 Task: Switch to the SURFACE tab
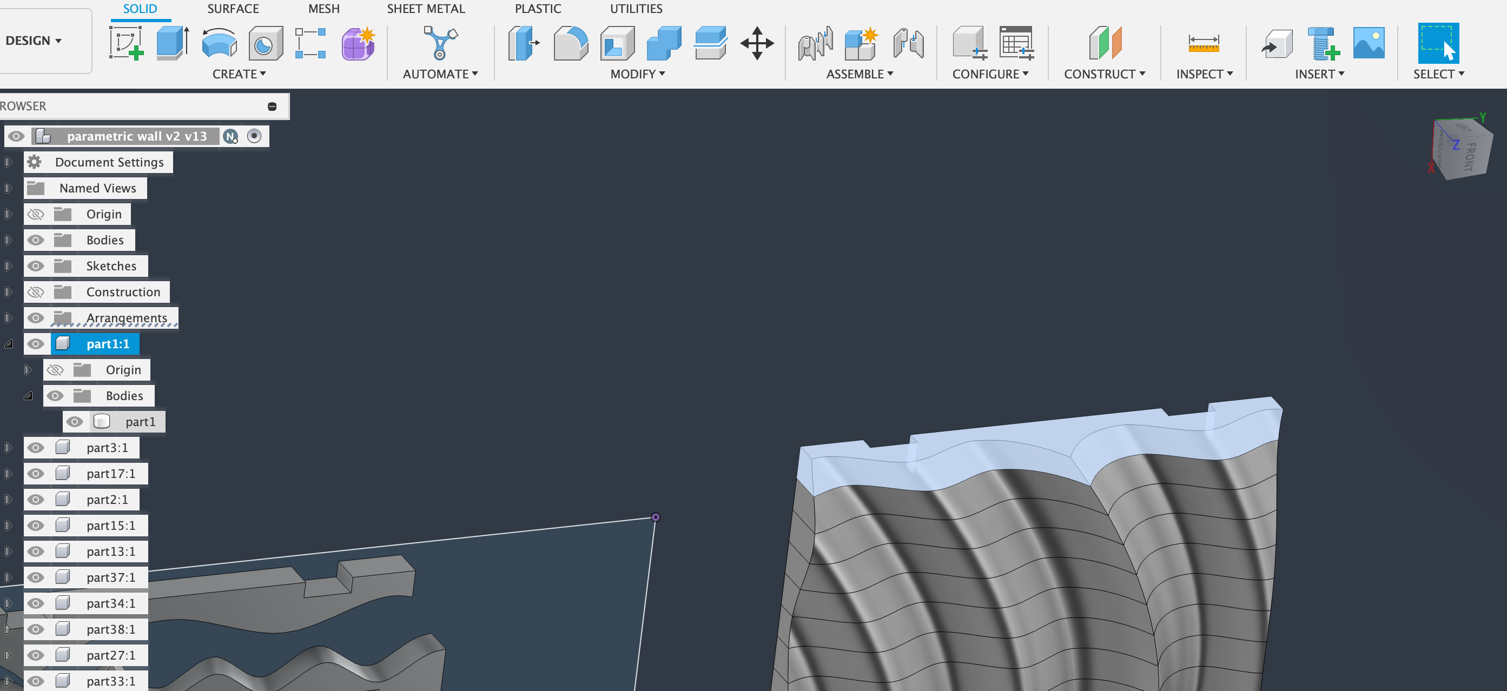pyautogui.click(x=233, y=9)
